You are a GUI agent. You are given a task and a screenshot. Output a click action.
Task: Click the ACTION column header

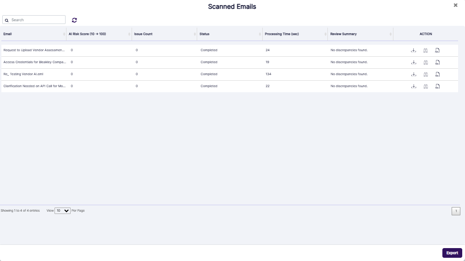426,34
